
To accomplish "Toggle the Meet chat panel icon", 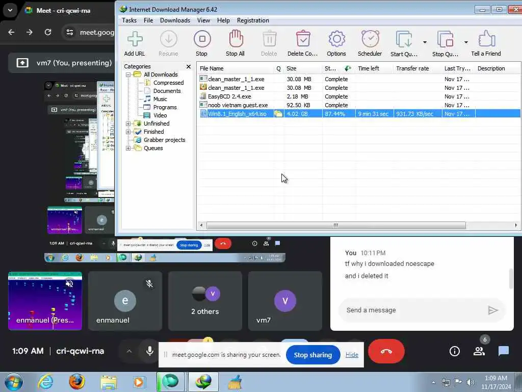I will coord(503,351).
